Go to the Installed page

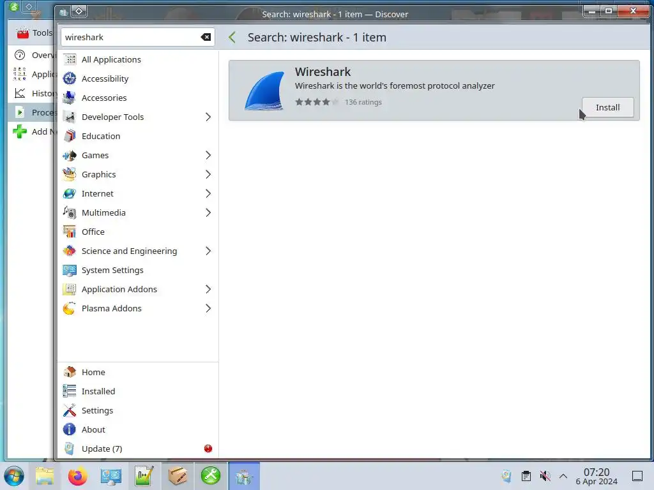tap(138, 391)
